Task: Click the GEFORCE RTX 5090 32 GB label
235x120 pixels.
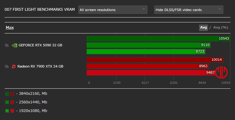Action: (x=40, y=45)
